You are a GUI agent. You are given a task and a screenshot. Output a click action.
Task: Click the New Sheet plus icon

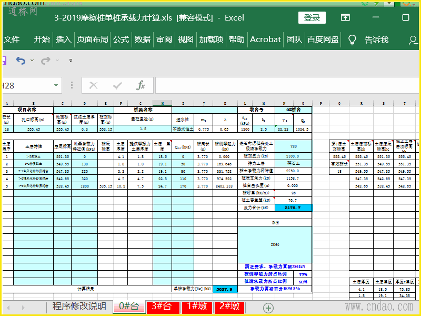coord(268,308)
